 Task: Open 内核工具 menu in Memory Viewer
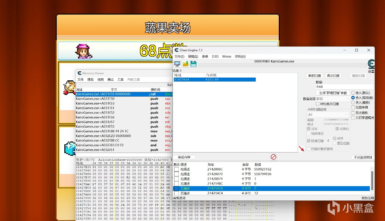tap(133, 79)
